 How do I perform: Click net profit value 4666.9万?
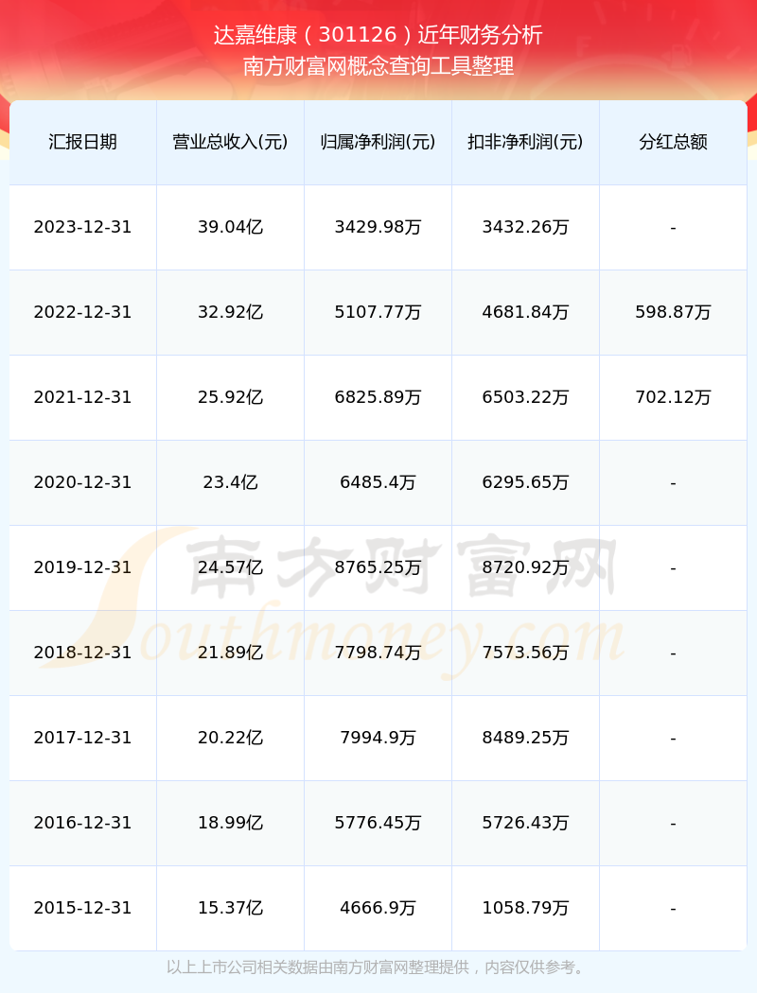pos(378,908)
